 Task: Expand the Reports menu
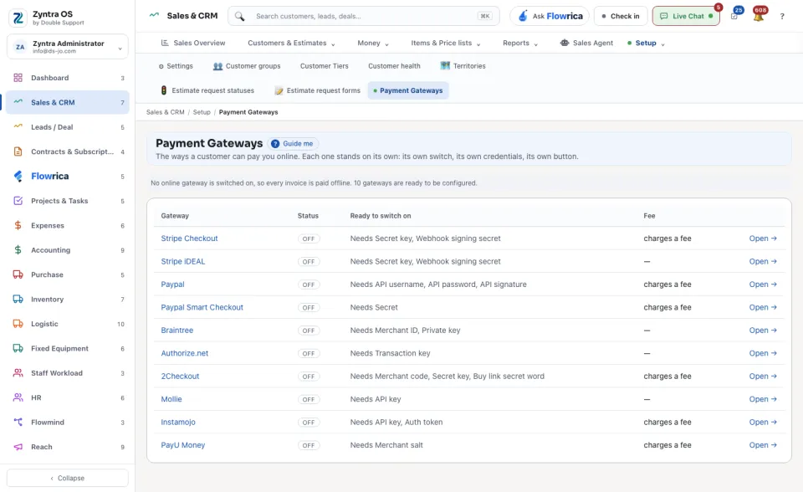(x=520, y=43)
